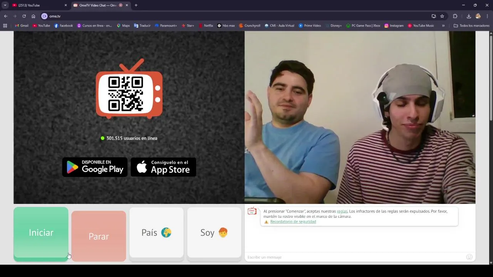Reload the ome.tv page
This screenshot has width=493, height=277.
point(24,16)
